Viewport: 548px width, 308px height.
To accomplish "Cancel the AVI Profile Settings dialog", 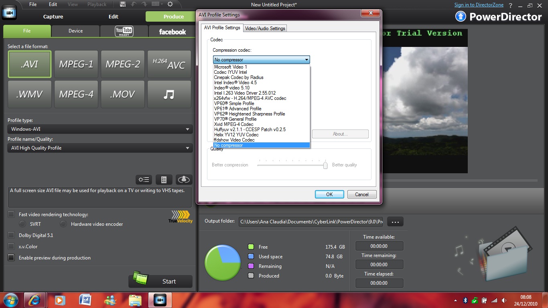I will (362, 194).
